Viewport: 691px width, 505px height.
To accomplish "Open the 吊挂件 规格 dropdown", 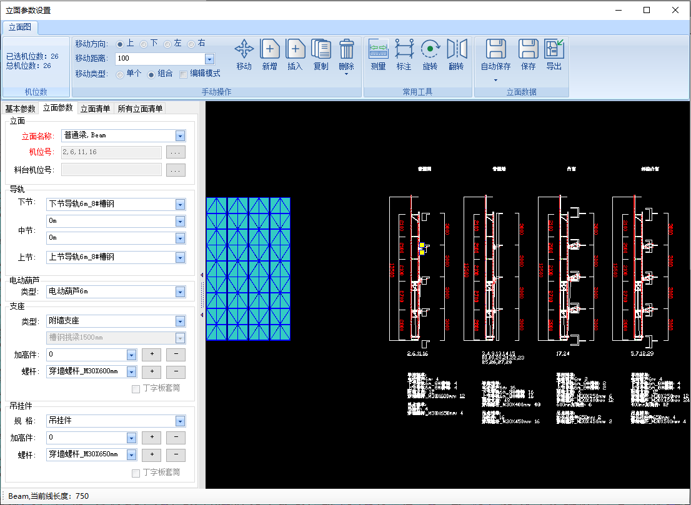I will click(x=180, y=421).
